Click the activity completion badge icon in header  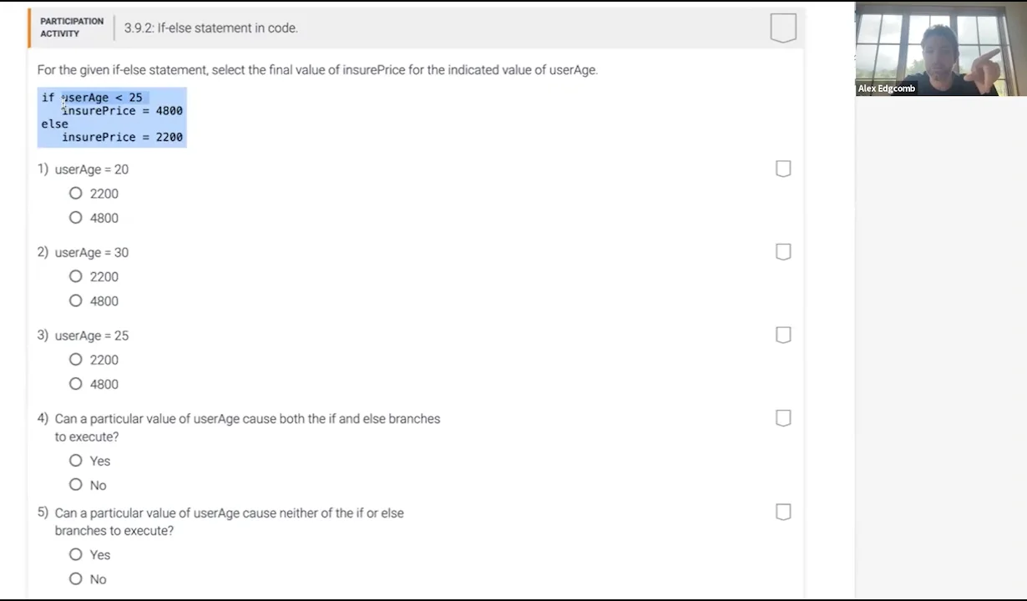tap(783, 28)
